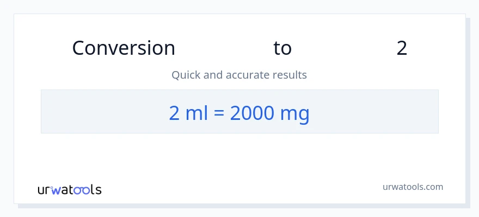The image size is (479, 217).
Task: Click the "Conversion" heading word
Action: 124,48
